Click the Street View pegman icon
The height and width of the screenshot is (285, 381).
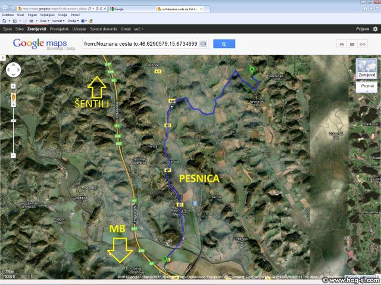coord(13,96)
